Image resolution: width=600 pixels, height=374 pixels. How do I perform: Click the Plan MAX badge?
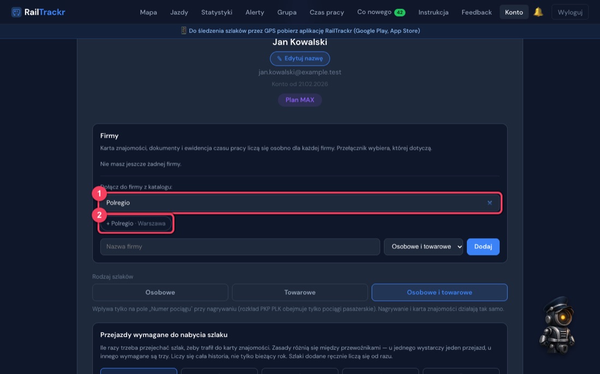coord(299,100)
